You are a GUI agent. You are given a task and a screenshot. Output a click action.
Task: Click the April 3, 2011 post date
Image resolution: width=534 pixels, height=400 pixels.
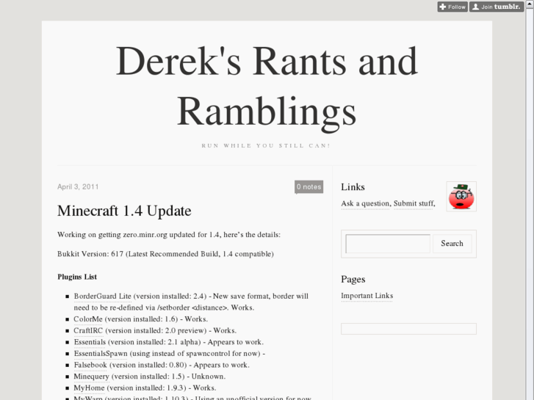click(x=78, y=186)
